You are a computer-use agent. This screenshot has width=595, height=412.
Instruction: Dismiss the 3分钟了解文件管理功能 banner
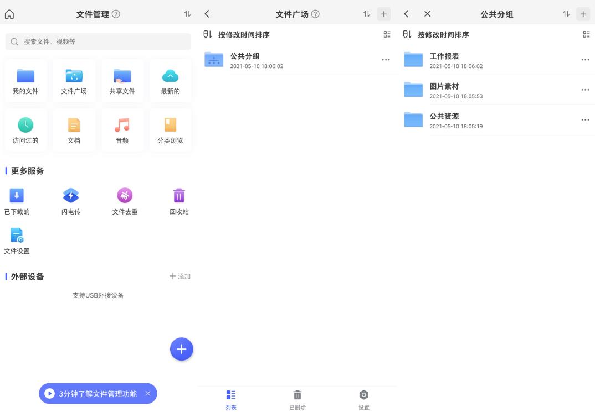tap(147, 394)
